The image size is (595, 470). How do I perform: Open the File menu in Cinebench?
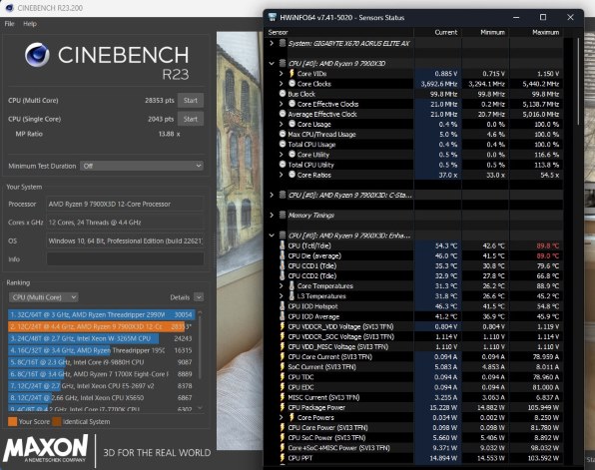pyautogui.click(x=10, y=24)
